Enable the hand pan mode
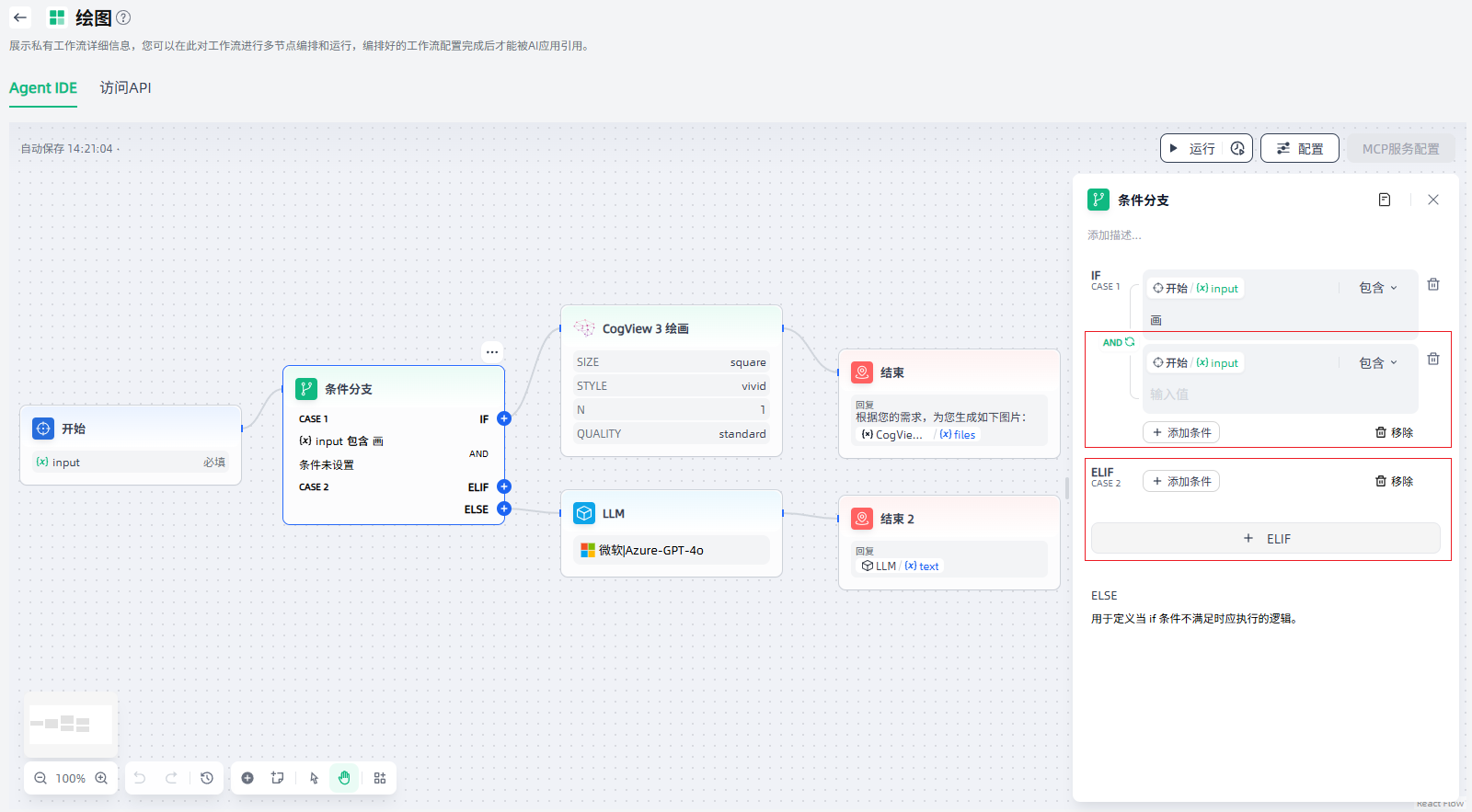 344,778
